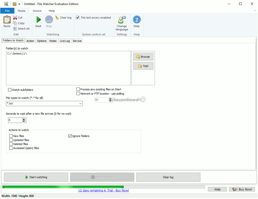
Task: Open the quick access toolbar customize arrow
Action: 19,4
